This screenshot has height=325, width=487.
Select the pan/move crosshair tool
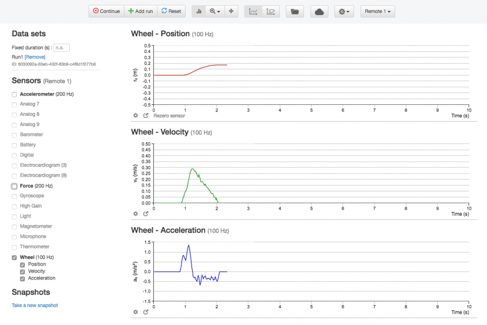click(231, 11)
